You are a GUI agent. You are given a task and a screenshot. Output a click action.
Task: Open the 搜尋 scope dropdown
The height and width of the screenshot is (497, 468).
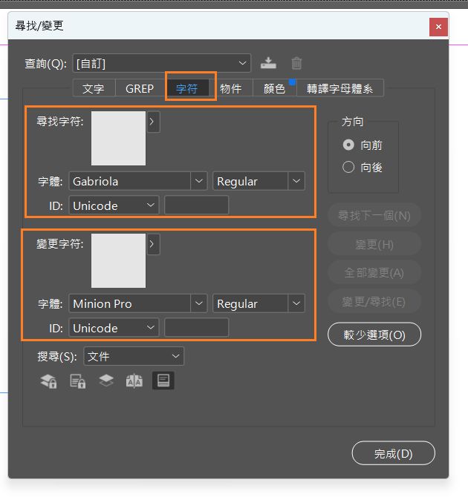click(x=134, y=356)
